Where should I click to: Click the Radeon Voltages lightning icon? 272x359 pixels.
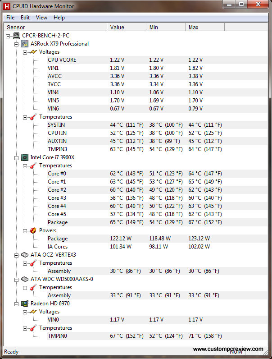[33, 312]
